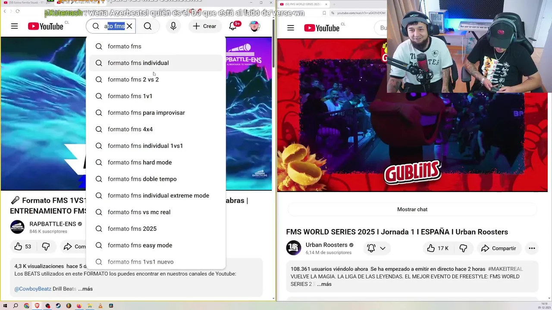This screenshot has width=552, height=310.
Task: Choose the suggestion "formato fms easy mode"
Action: [x=156, y=245]
